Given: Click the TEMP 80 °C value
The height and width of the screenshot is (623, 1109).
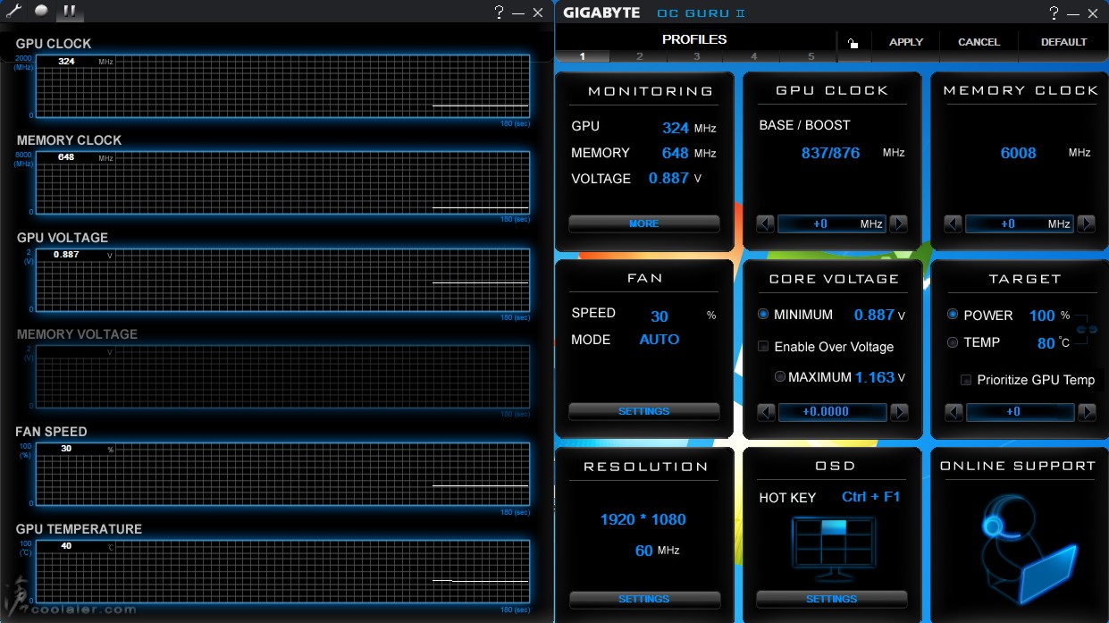Looking at the screenshot, I should point(1046,343).
